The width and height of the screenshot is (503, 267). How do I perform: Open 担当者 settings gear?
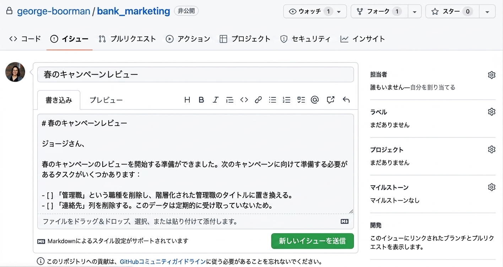click(x=492, y=75)
